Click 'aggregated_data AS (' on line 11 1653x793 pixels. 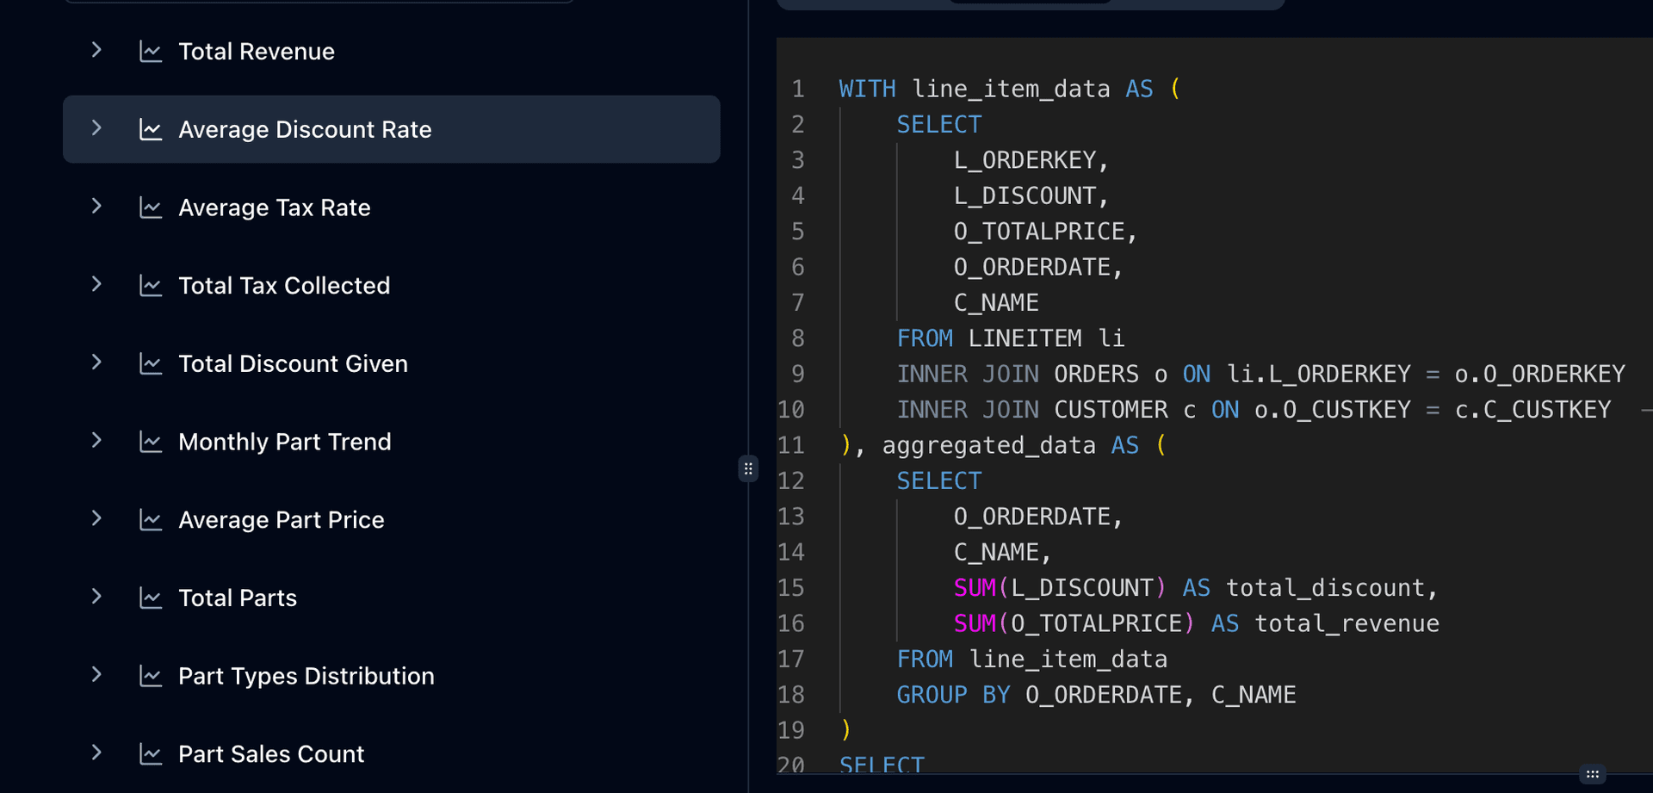click(x=1025, y=445)
